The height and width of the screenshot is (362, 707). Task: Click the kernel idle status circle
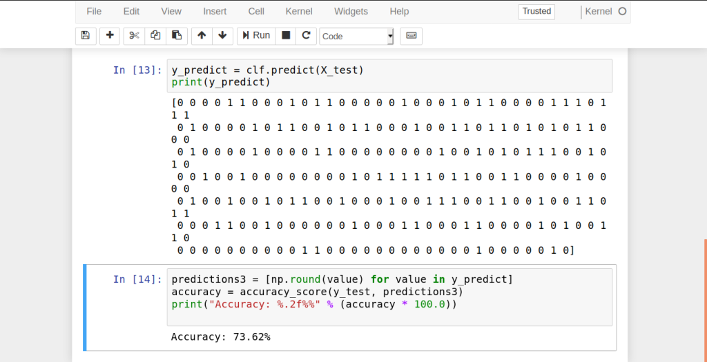tap(623, 11)
